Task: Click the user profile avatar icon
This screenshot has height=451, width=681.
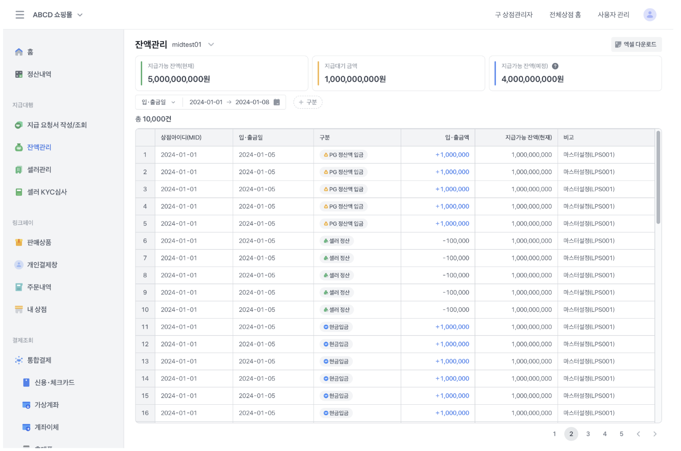Action: click(649, 15)
